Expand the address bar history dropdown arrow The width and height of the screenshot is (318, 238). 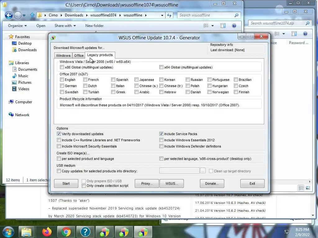pos(162,15)
